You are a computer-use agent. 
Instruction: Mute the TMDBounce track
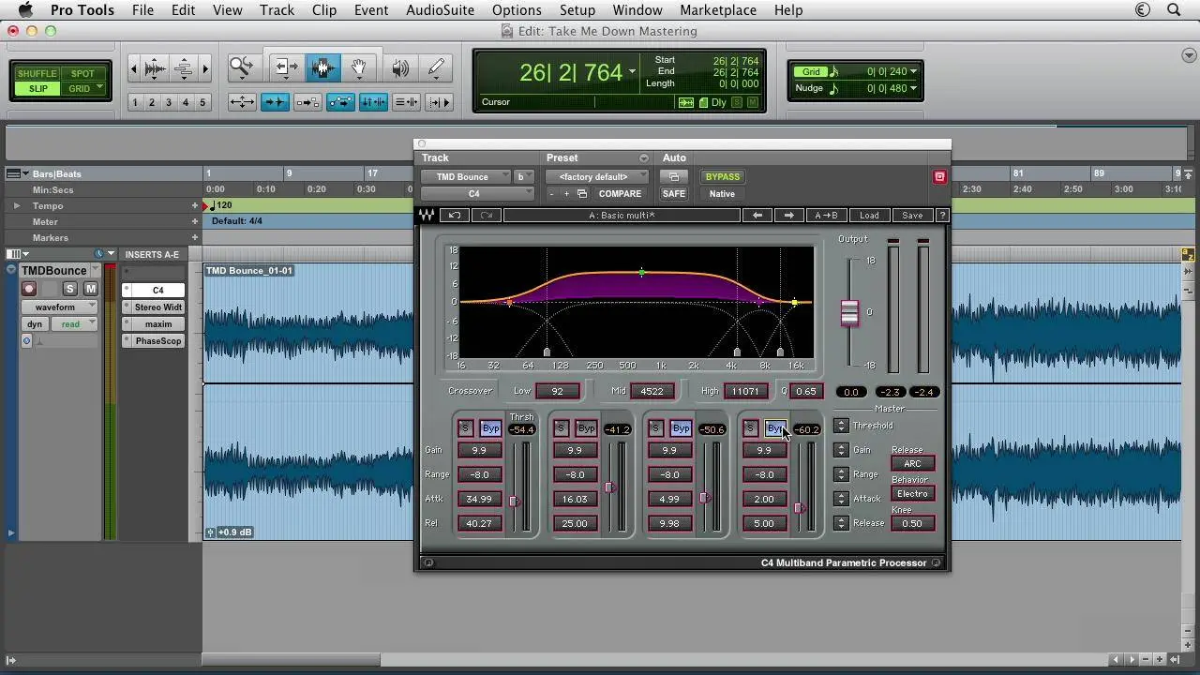(91, 289)
